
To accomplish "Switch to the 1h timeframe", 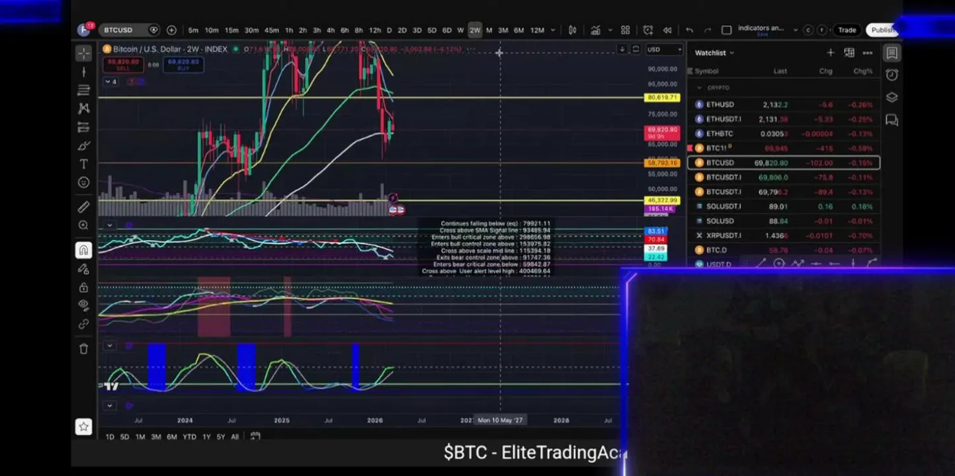I will 289,30.
